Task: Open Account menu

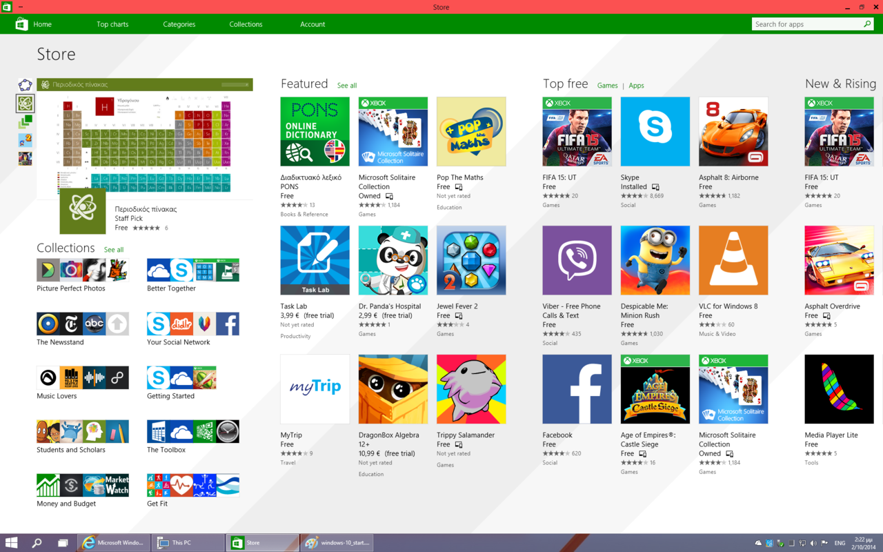Action: click(312, 24)
